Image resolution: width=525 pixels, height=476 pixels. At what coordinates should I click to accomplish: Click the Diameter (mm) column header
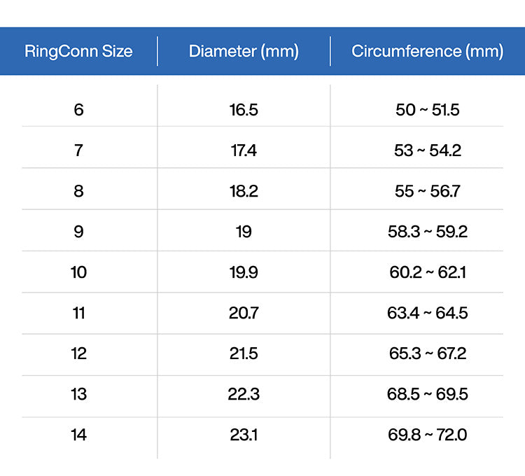pyautogui.click(x=244, y=51)
